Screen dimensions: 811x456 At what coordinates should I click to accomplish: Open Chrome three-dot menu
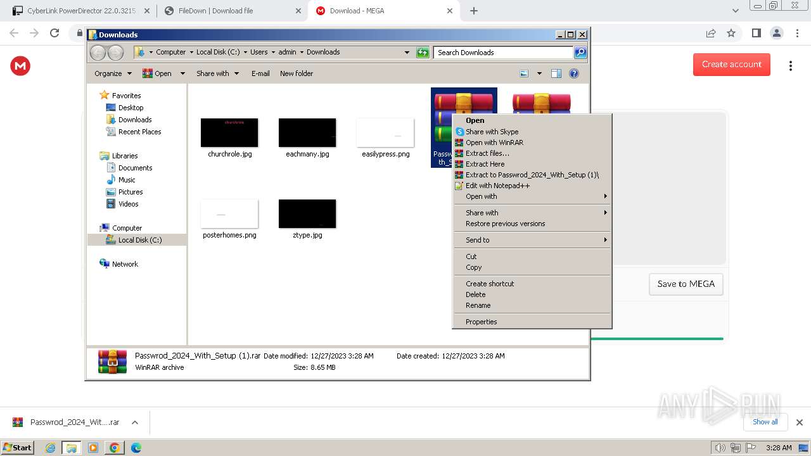coord(798,34)
